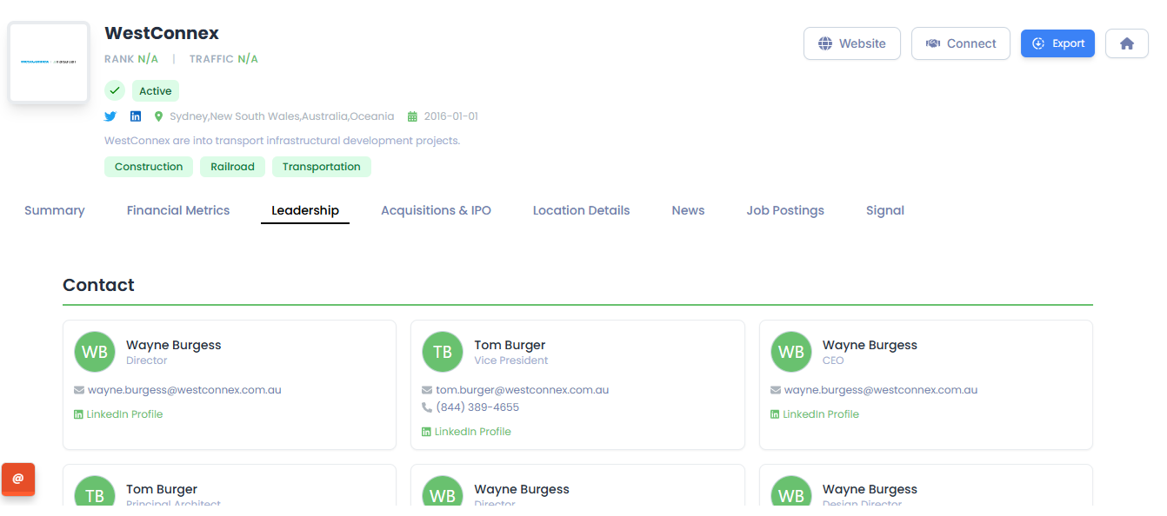Open WestConnex Twitter profile icon
This screenshot has height=516, width=1167.
[110, 116]
